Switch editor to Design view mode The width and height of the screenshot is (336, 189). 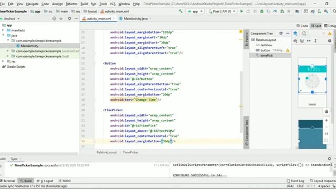point(330,26)
